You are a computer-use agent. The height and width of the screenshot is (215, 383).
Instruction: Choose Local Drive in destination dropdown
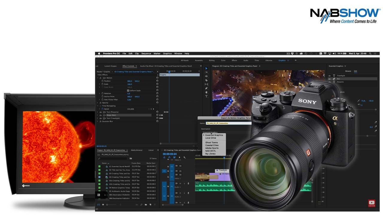210,138
